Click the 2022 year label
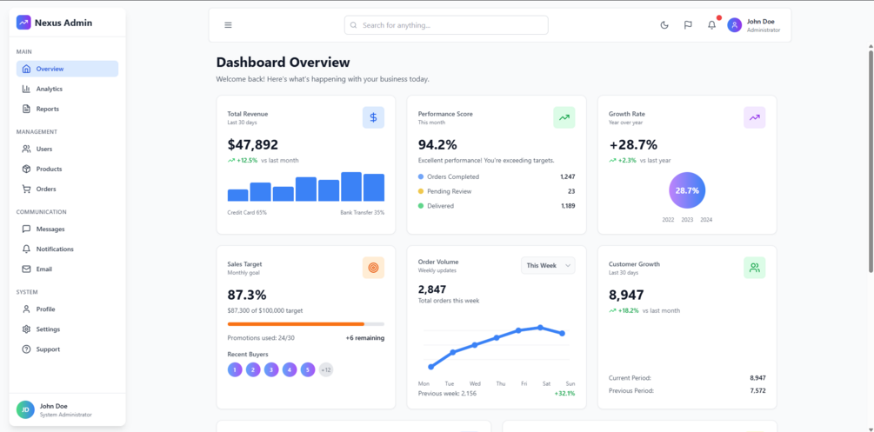Screen dimensions: 874x432 coord(668,220)
